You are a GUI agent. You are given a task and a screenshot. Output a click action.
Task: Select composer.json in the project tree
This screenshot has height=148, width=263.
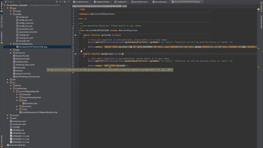pos(18,121)
